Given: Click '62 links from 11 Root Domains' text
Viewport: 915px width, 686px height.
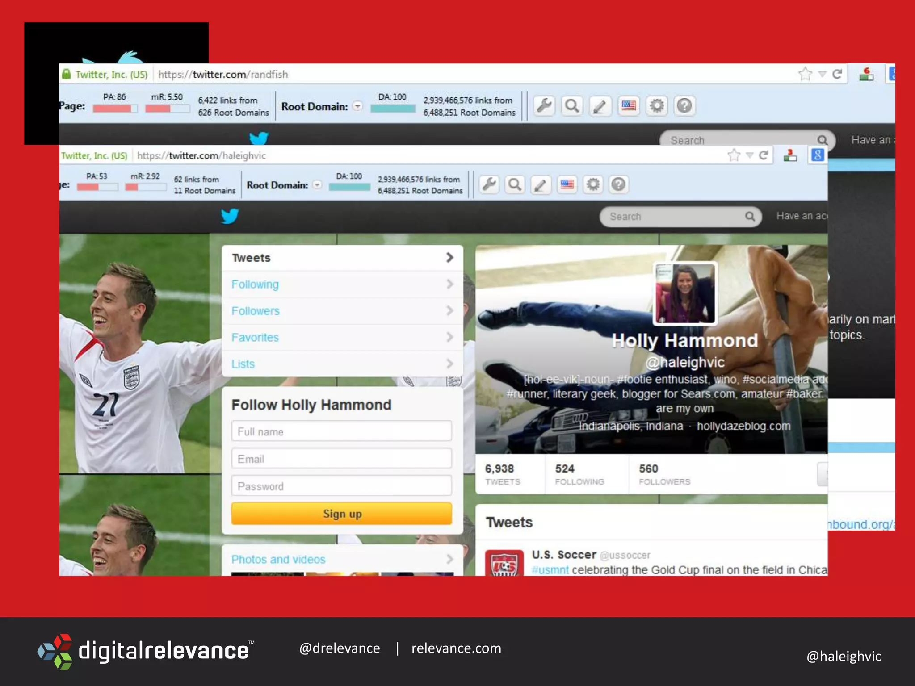Looking at the screenshot, I should click(x=205, y=185).
